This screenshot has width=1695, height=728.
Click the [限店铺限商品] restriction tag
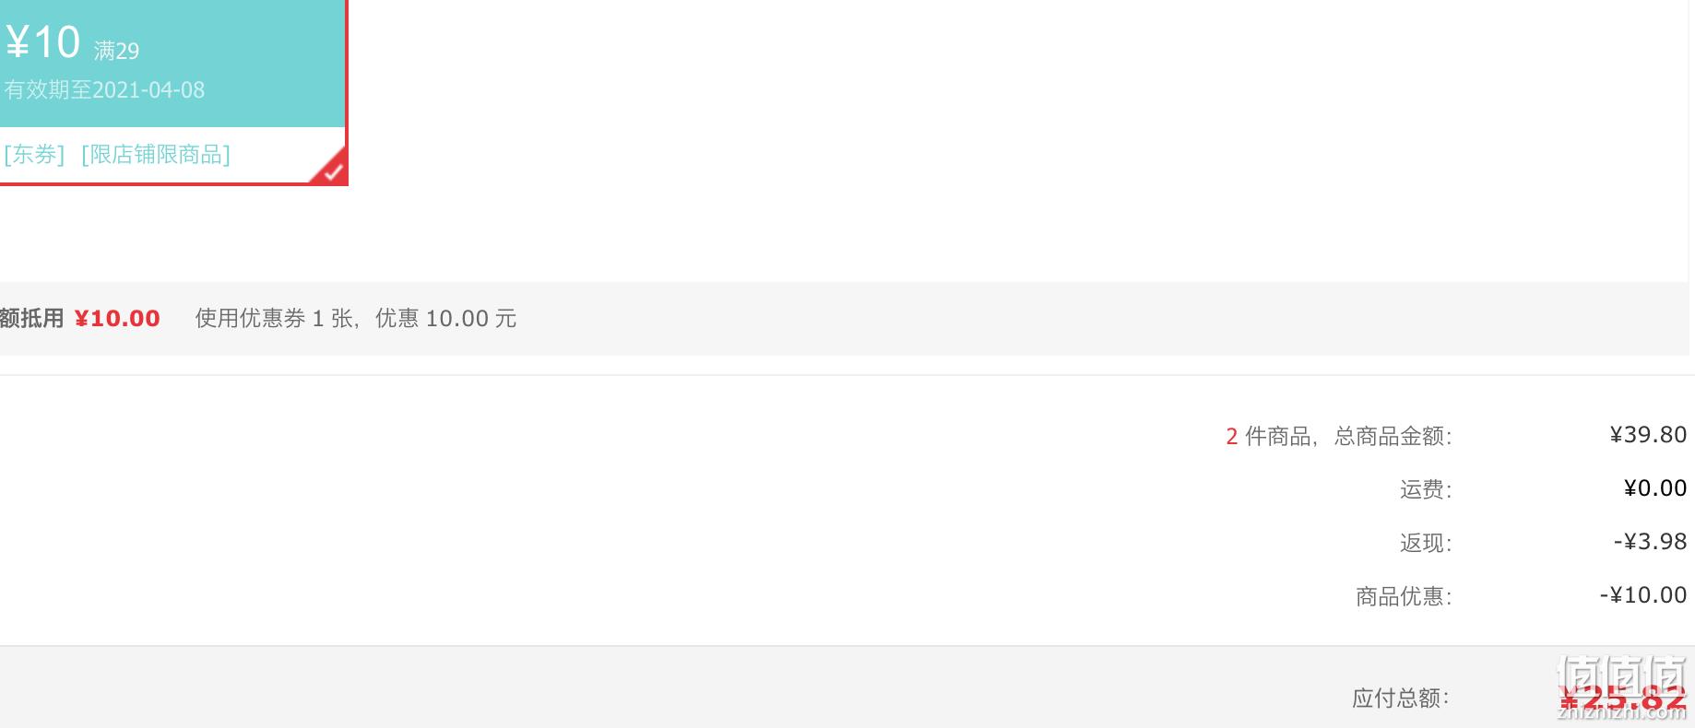coord(156,154)
